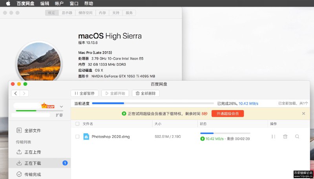Select the Photoshop 2020.dmg file name

pyautogui.click(x=111, y=137)
